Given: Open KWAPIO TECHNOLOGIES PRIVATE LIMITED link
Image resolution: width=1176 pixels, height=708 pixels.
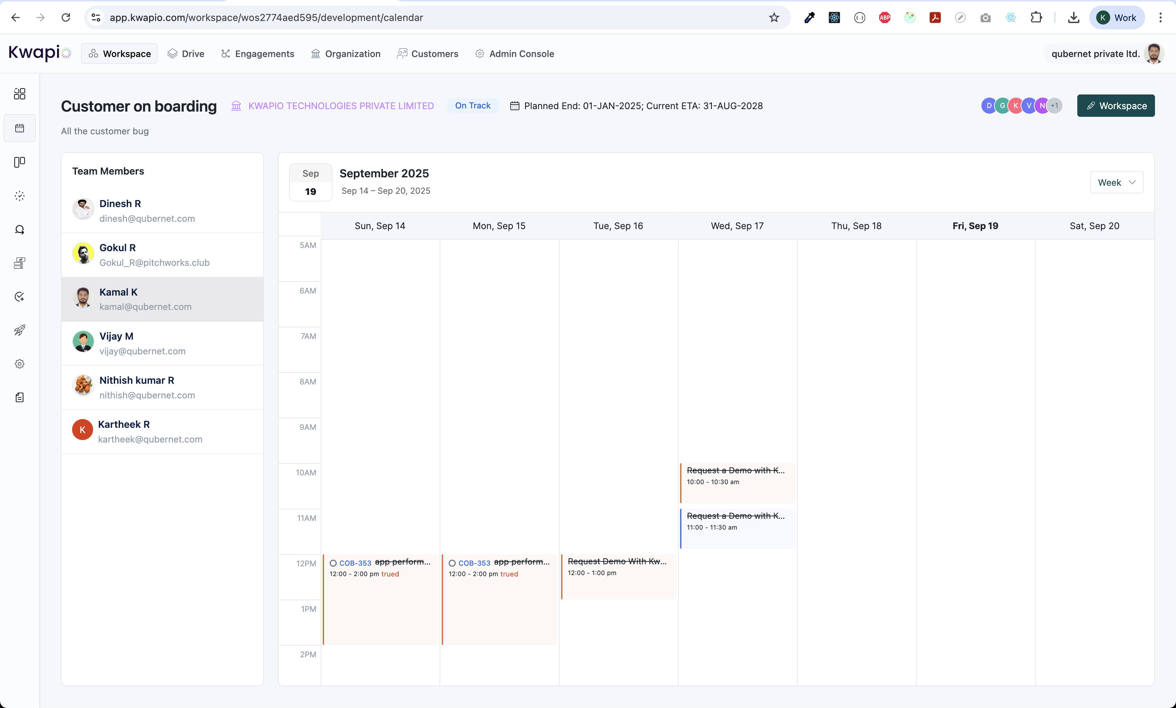Looking at the screenshot, I should point(341,105).
